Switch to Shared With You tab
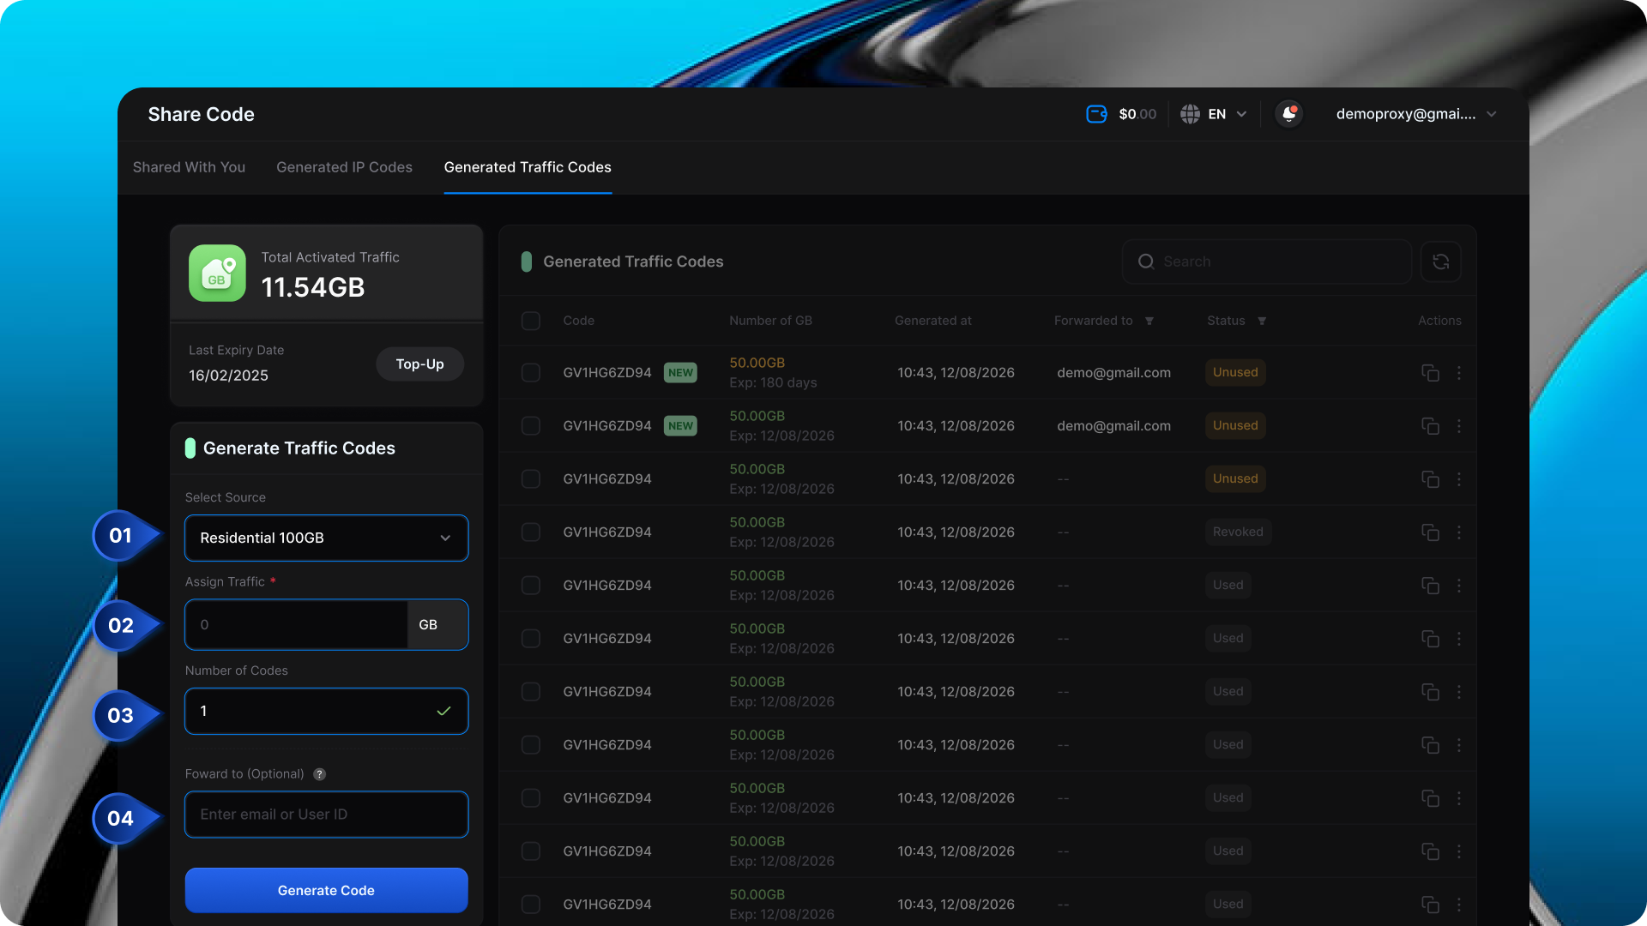The image size is (1647, 926). 189,167
